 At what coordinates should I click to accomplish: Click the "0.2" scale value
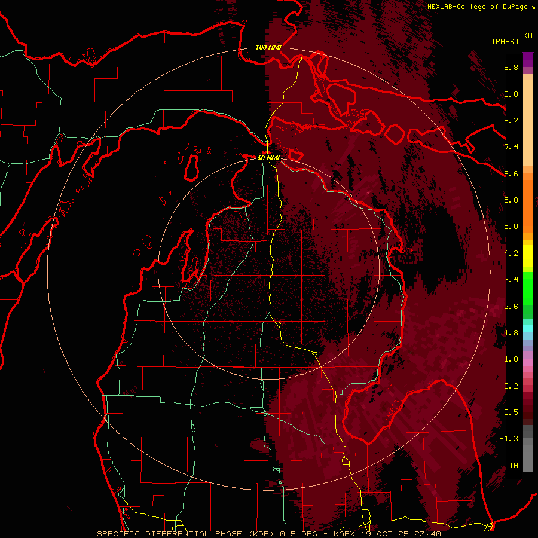click(x=511, y=386)
